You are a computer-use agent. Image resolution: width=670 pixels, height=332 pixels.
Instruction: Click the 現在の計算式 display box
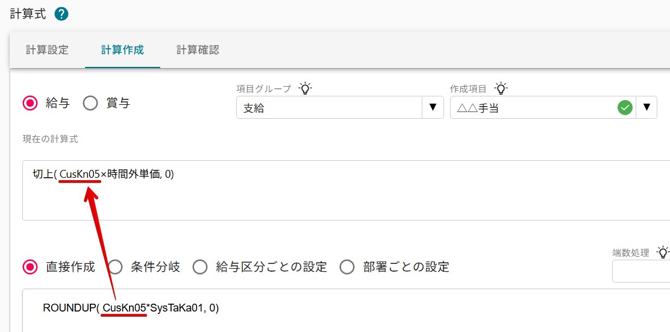[346, 190]
